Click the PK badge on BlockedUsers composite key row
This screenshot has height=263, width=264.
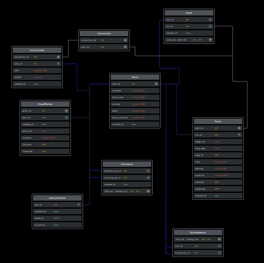[x=219, y=239]
